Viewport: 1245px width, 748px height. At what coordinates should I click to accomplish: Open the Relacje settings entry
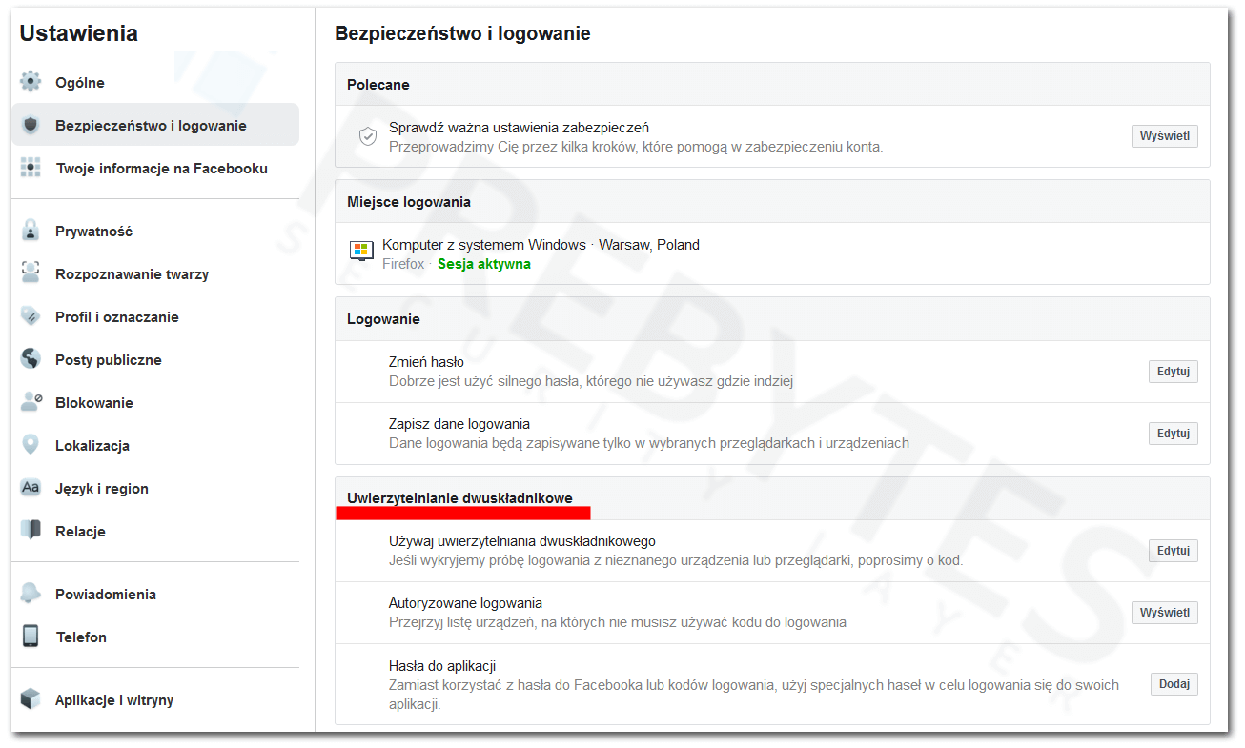coord(81,531)
